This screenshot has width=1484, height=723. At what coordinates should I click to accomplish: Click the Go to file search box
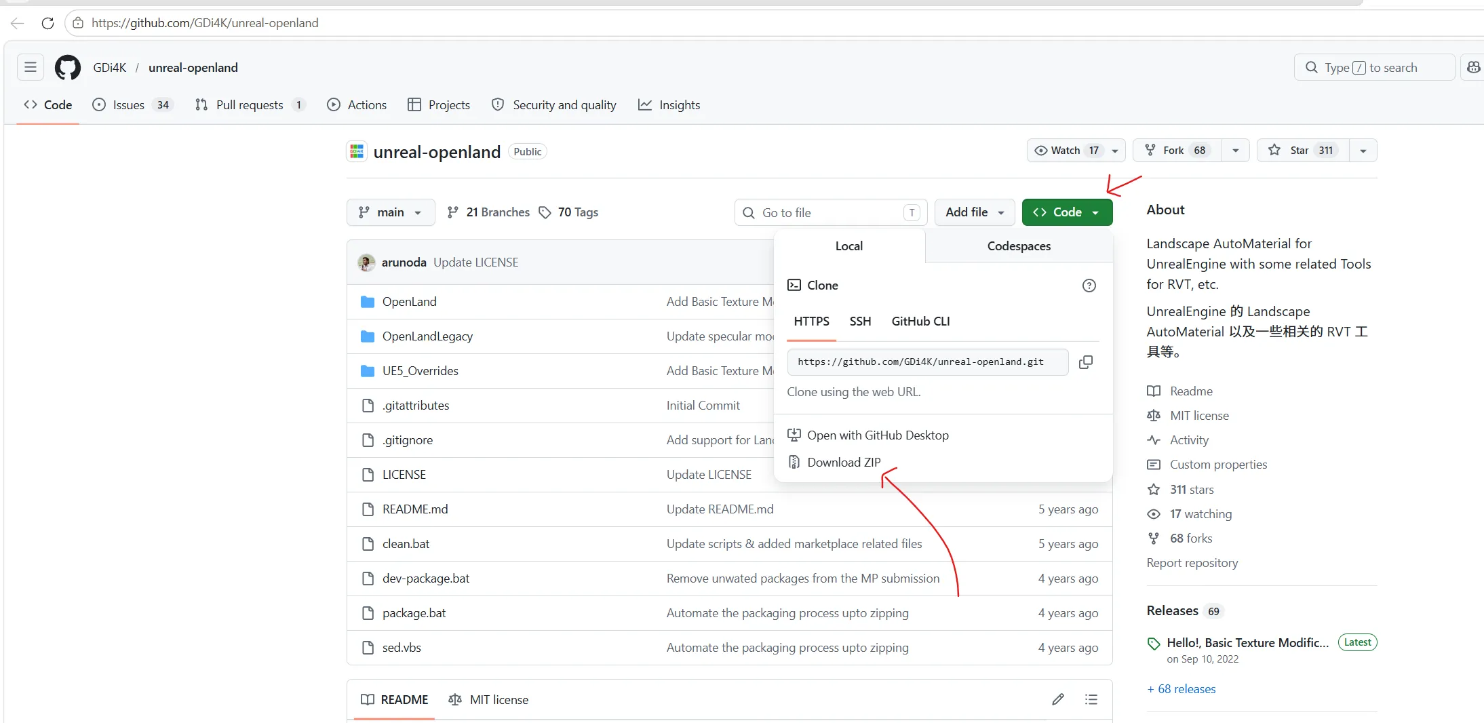point(831,212)
